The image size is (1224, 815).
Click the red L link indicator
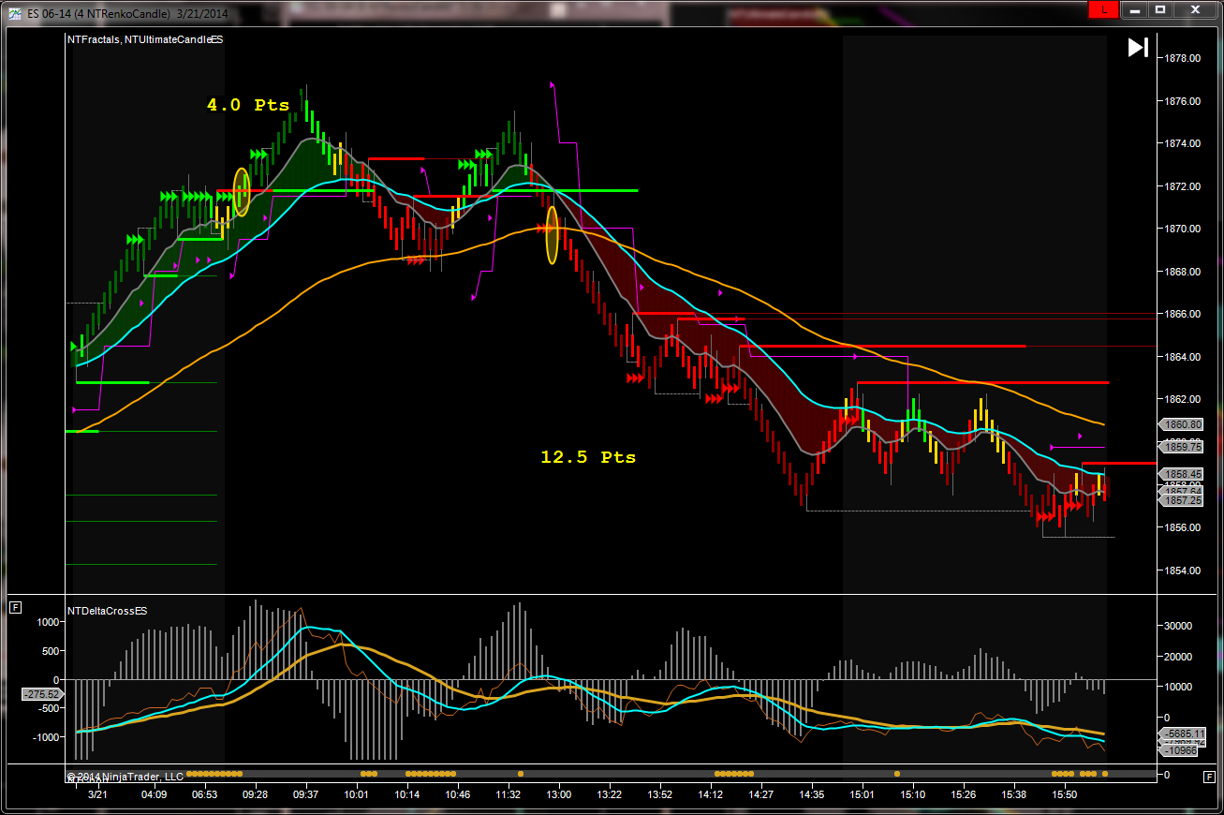click(x=1102, y=9)
